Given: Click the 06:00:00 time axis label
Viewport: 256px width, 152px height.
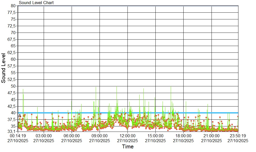Looking at the screenshot, I should coord(72,136).
